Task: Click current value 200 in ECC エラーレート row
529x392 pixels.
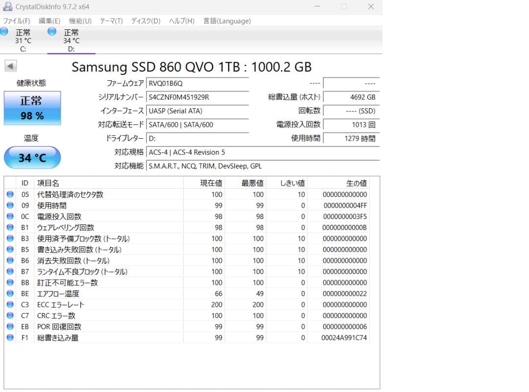Action: (x=216, y=305)
